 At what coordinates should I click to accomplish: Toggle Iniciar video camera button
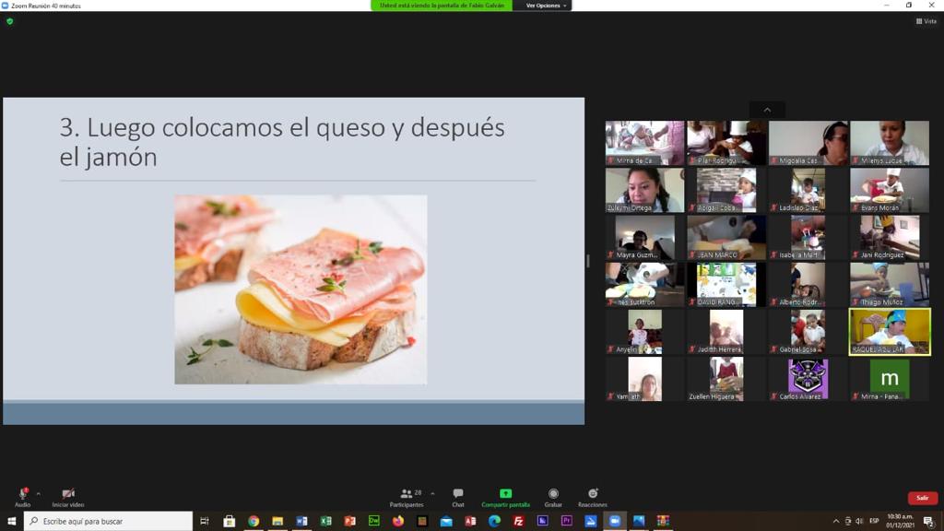pyautogui.click(x=68, y=497)
